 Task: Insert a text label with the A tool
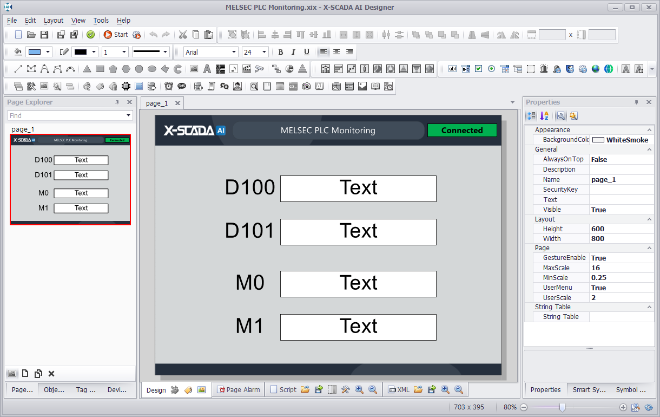[207, 69]
